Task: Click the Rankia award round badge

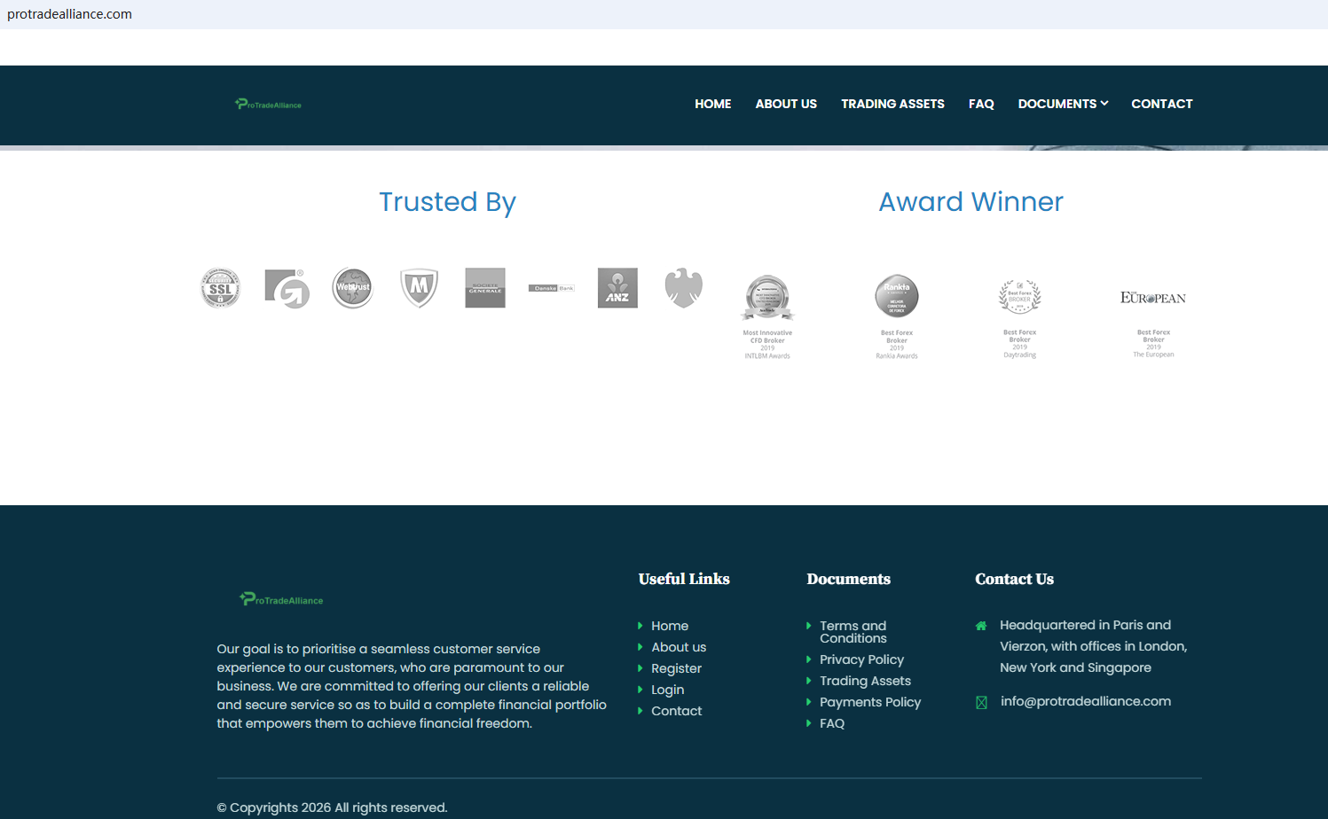Action: [897, 296]
